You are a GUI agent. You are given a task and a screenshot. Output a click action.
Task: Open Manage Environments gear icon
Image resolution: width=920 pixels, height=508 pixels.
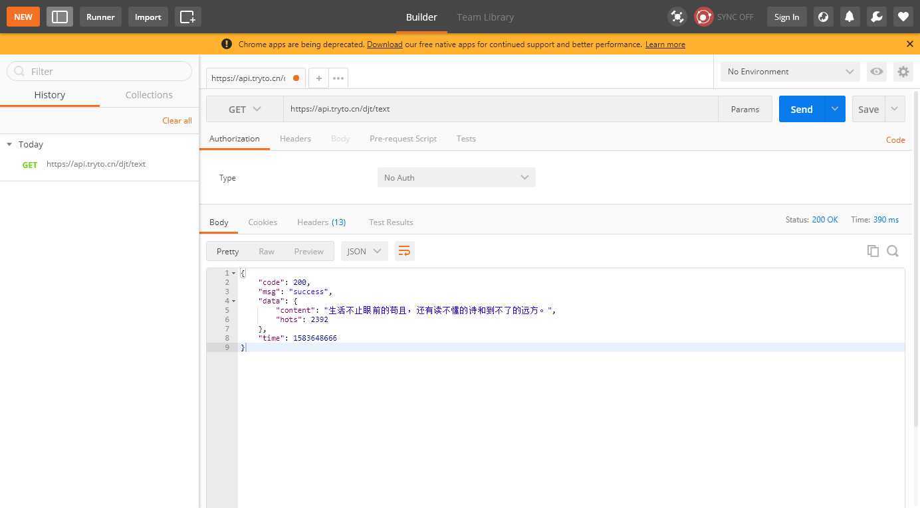pyautogui.click(x=903, y=71)
